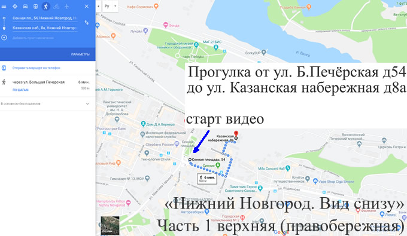Open ПАРАМЕТРЫ route options

coord(80,54)
